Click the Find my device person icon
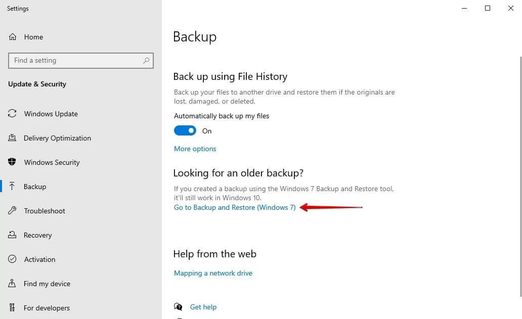This screenshot has height=319, width=522. click(x=12, y=284)
